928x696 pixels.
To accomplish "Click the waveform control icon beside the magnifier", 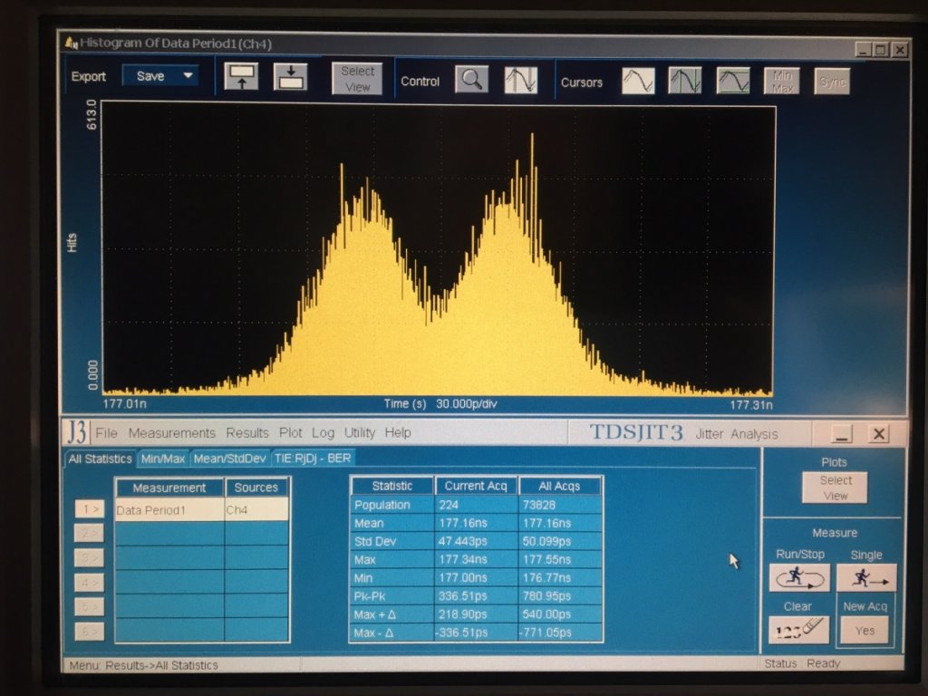I will pyautogui.click(x=520, y=80).
